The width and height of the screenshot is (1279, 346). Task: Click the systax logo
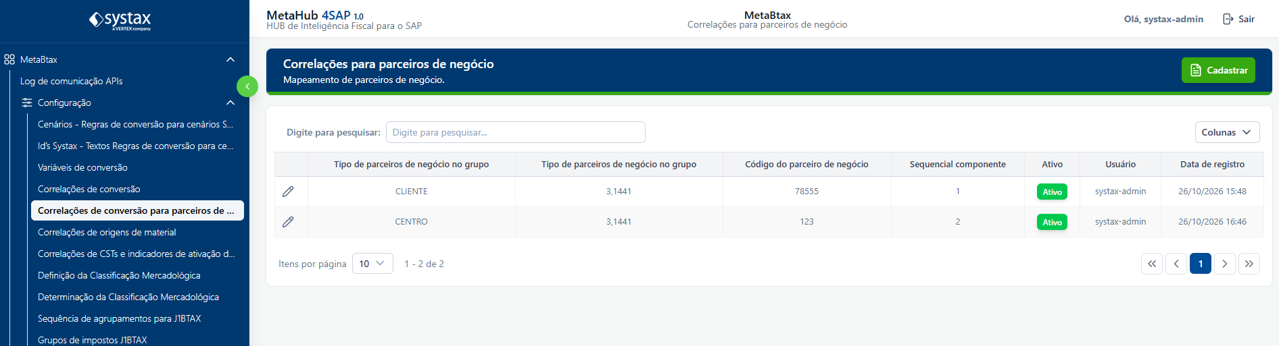pos(120,20)
